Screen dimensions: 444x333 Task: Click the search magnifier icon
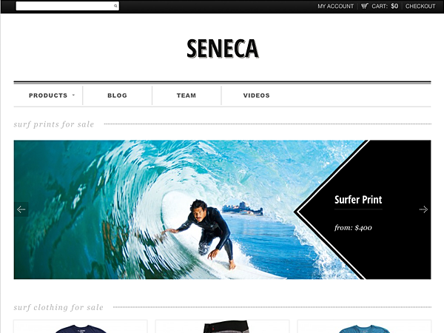(x=115, y=6)
